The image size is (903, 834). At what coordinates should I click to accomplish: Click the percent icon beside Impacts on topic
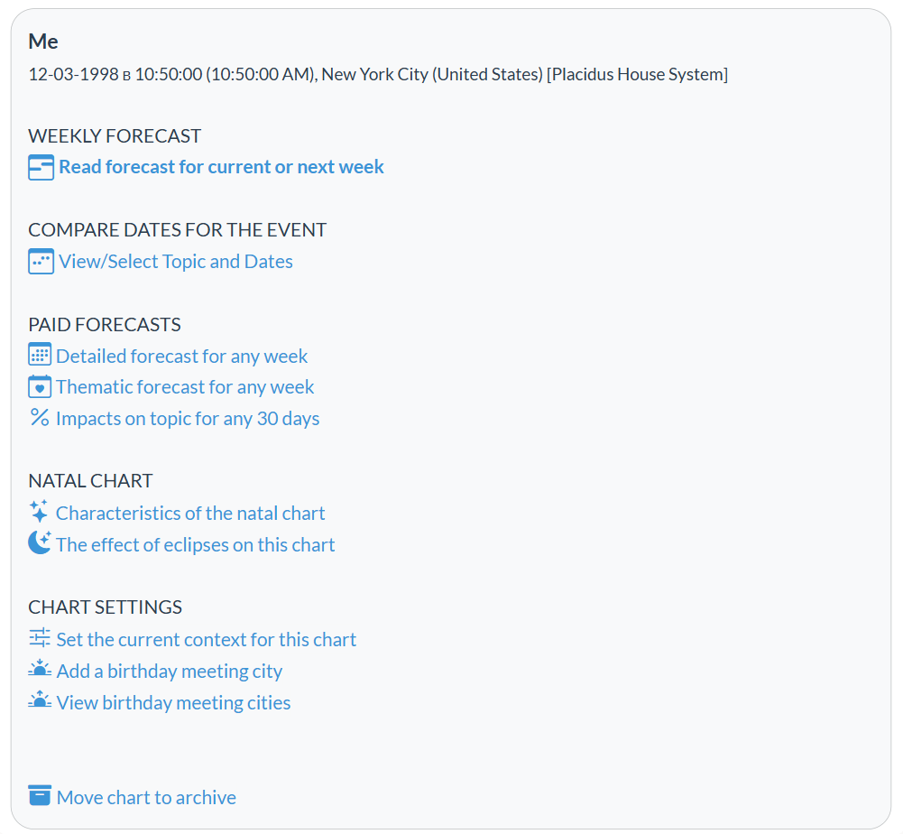(40, 417)
